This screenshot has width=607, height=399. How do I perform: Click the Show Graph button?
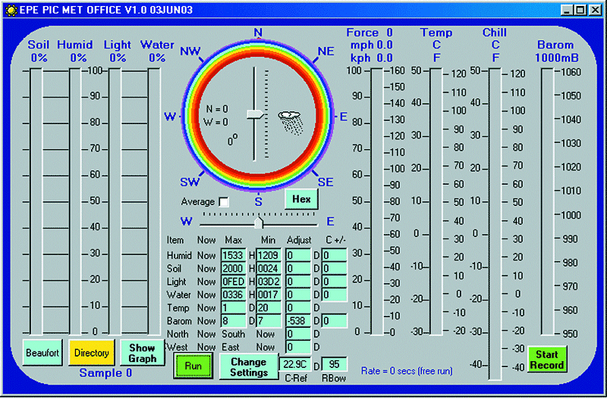pos(142,353)
